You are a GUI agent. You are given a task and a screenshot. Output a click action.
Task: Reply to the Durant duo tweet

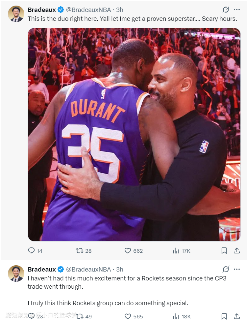tap(32, 251)
